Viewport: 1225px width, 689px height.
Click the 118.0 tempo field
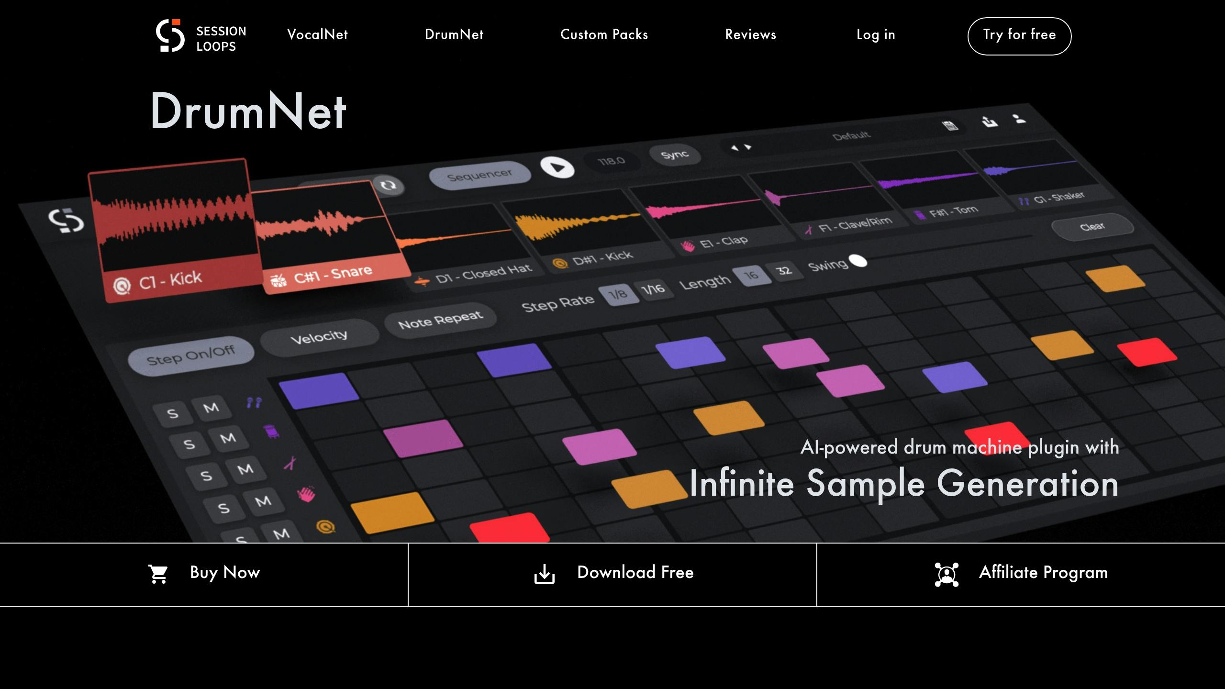tap(612, 161)
